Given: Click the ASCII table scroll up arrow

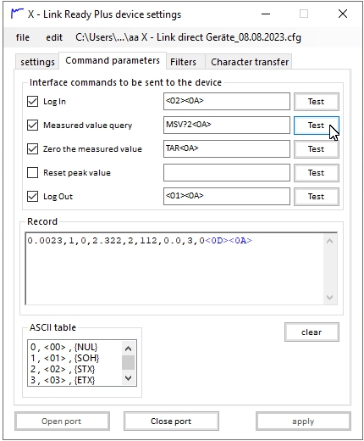Looking at the screenshot, I should 129,349.
